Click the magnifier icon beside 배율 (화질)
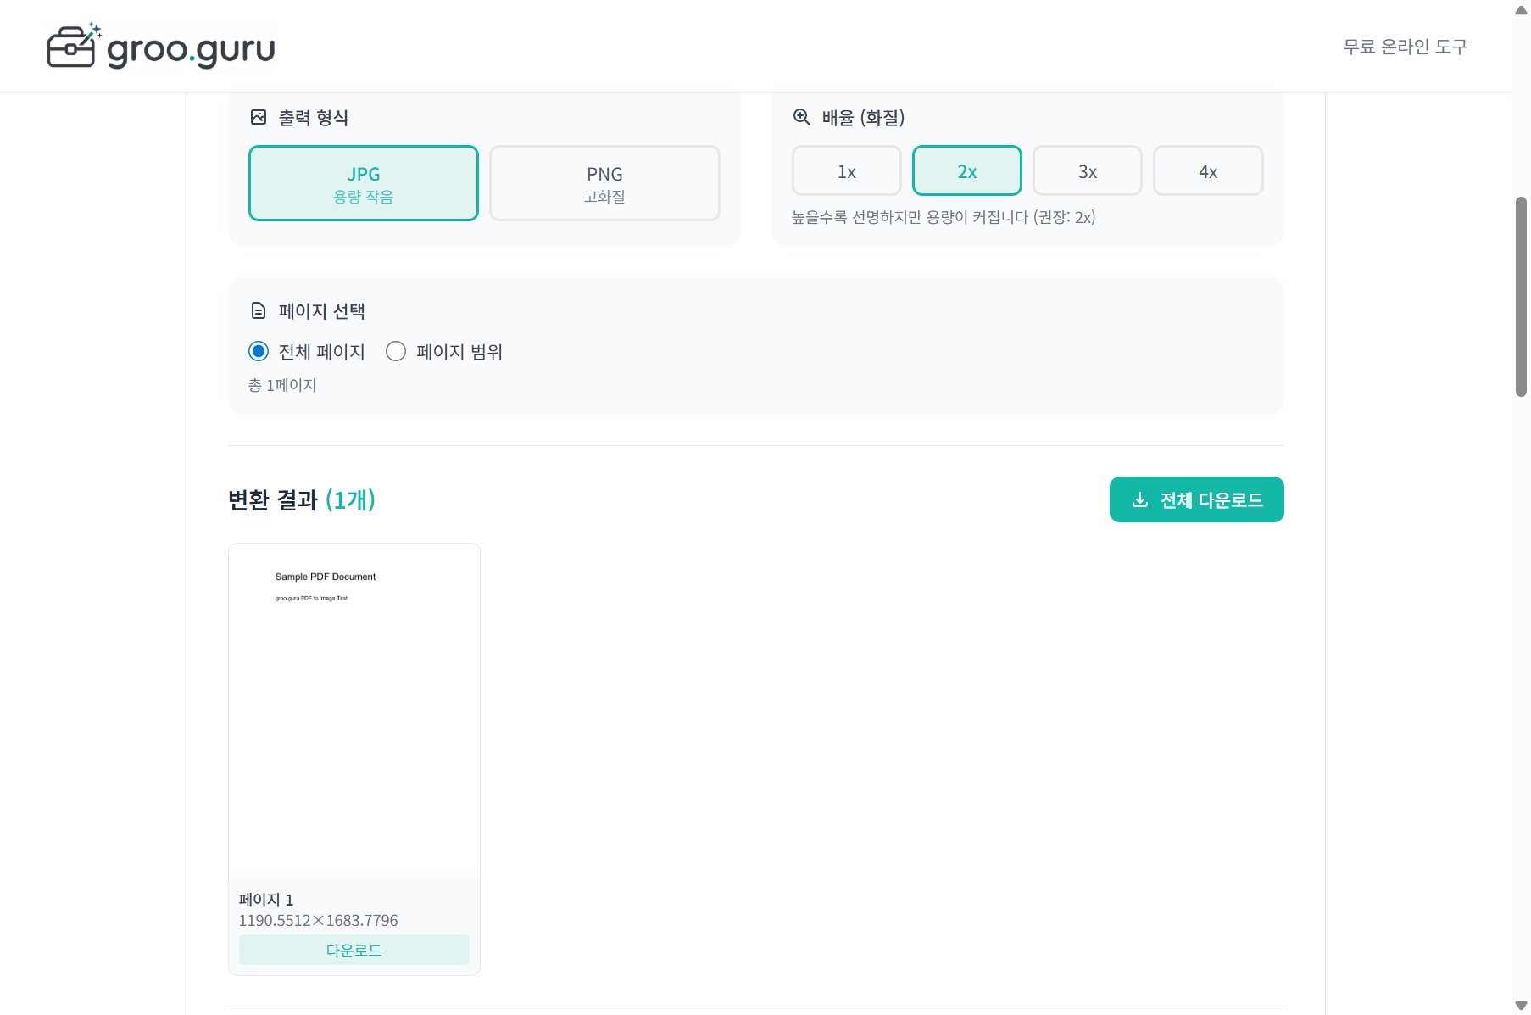The height and width of the screenshot is (1015, 1531). [x=801, y=117]
